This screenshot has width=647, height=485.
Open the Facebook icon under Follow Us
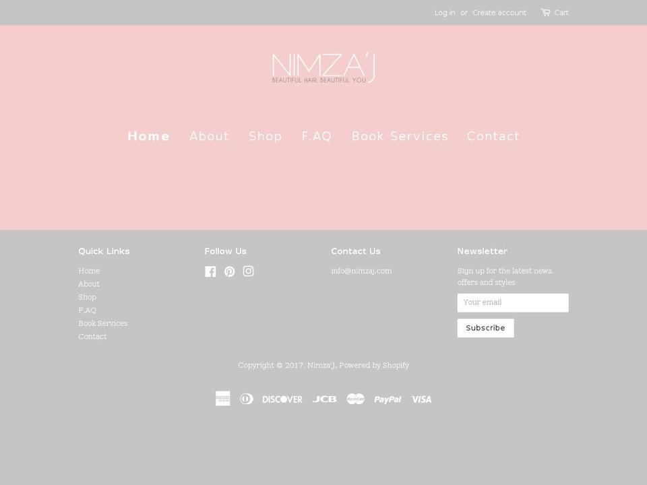tap(210, 271)
